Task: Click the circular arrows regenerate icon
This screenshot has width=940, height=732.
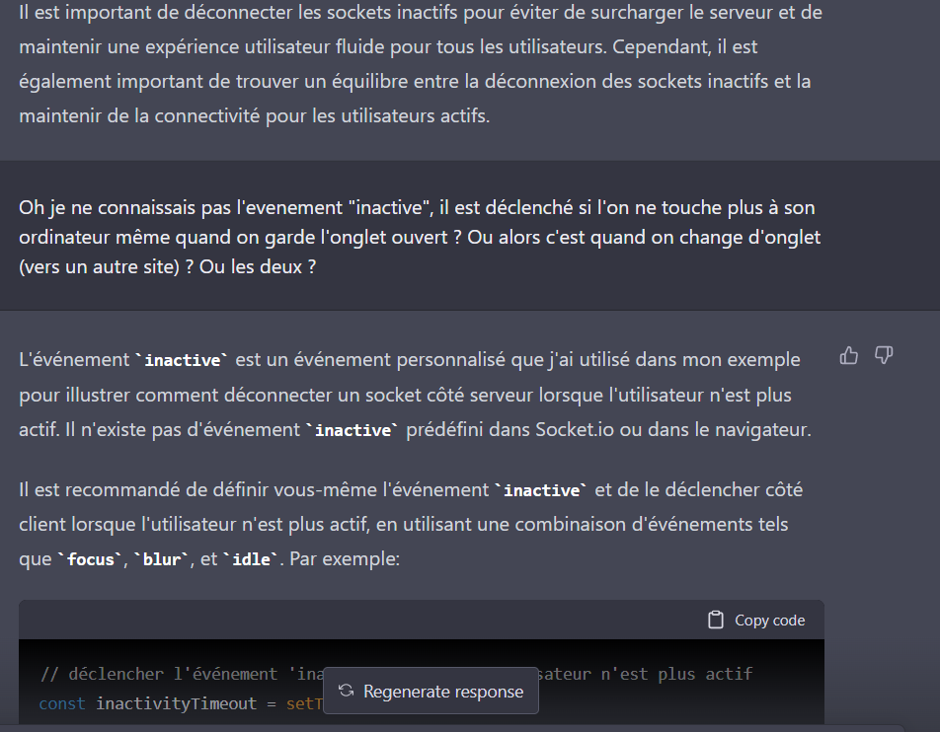Action: (x=346, y=692)
